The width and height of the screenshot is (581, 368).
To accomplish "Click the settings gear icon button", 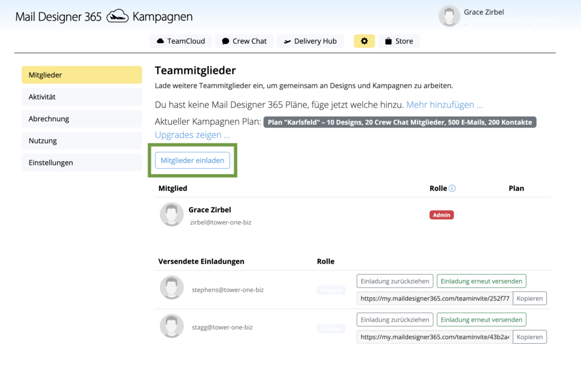I will (364, 41).
